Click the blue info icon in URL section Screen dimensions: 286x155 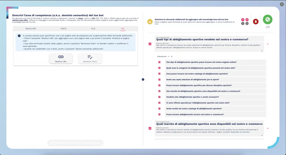[19, 36]
